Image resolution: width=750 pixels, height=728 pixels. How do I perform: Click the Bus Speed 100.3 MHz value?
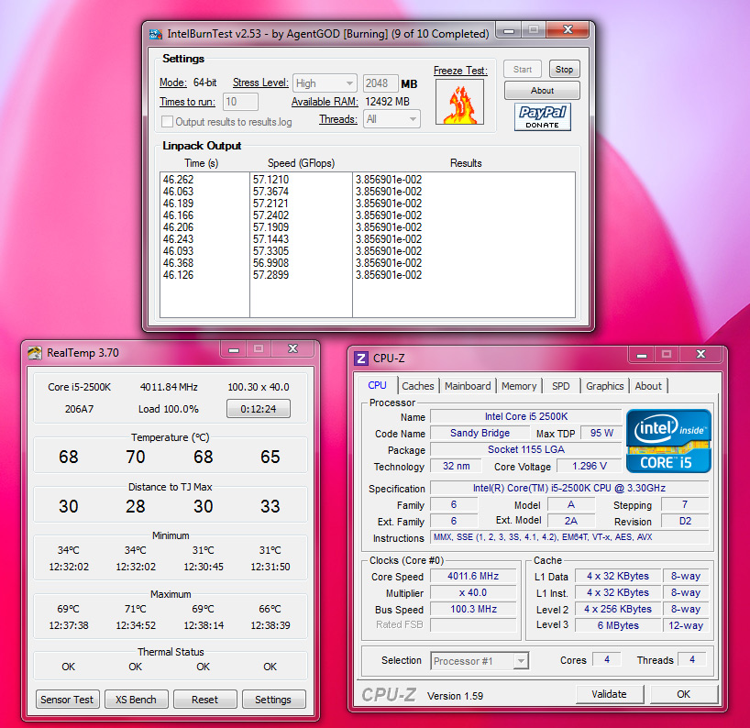[x=473, y=609]
